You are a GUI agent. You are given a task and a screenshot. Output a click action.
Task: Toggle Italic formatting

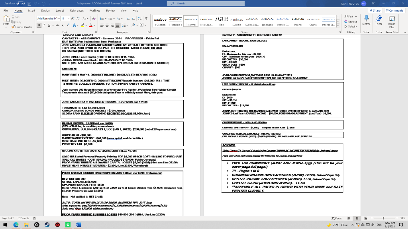(x=44, y=25)
